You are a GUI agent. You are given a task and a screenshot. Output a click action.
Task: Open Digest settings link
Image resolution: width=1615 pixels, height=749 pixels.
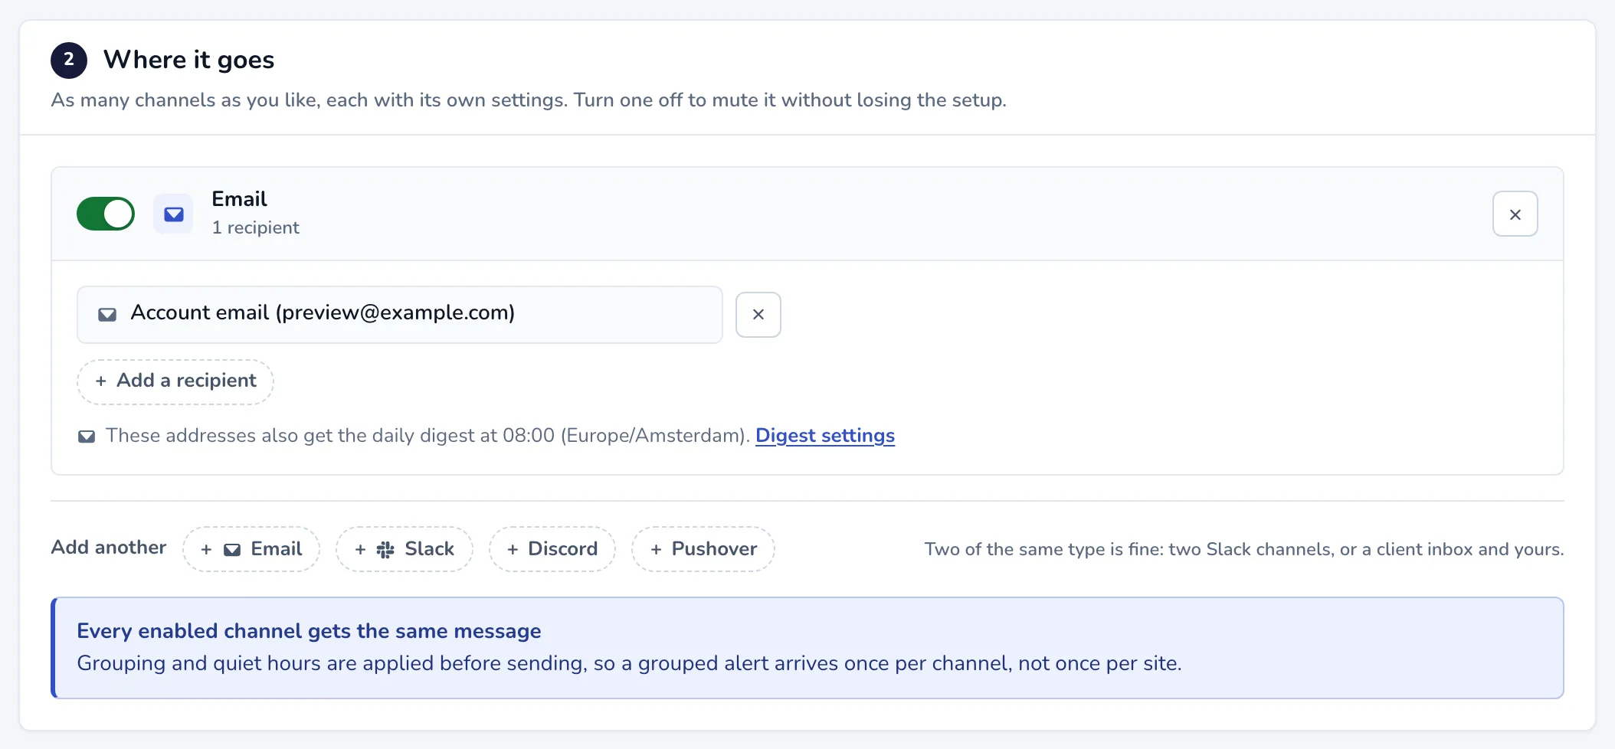pos(824,435)
